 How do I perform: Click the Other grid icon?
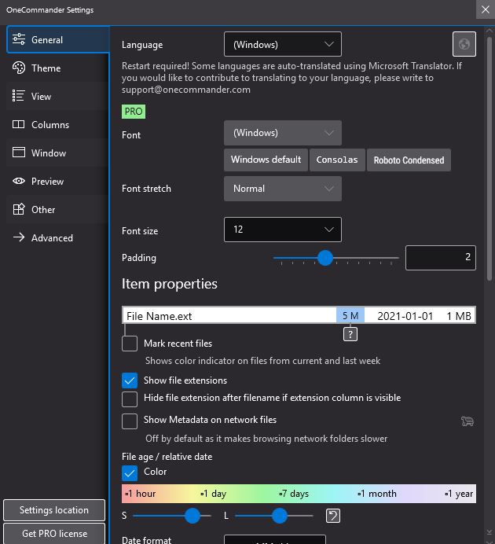coord(19,209)
